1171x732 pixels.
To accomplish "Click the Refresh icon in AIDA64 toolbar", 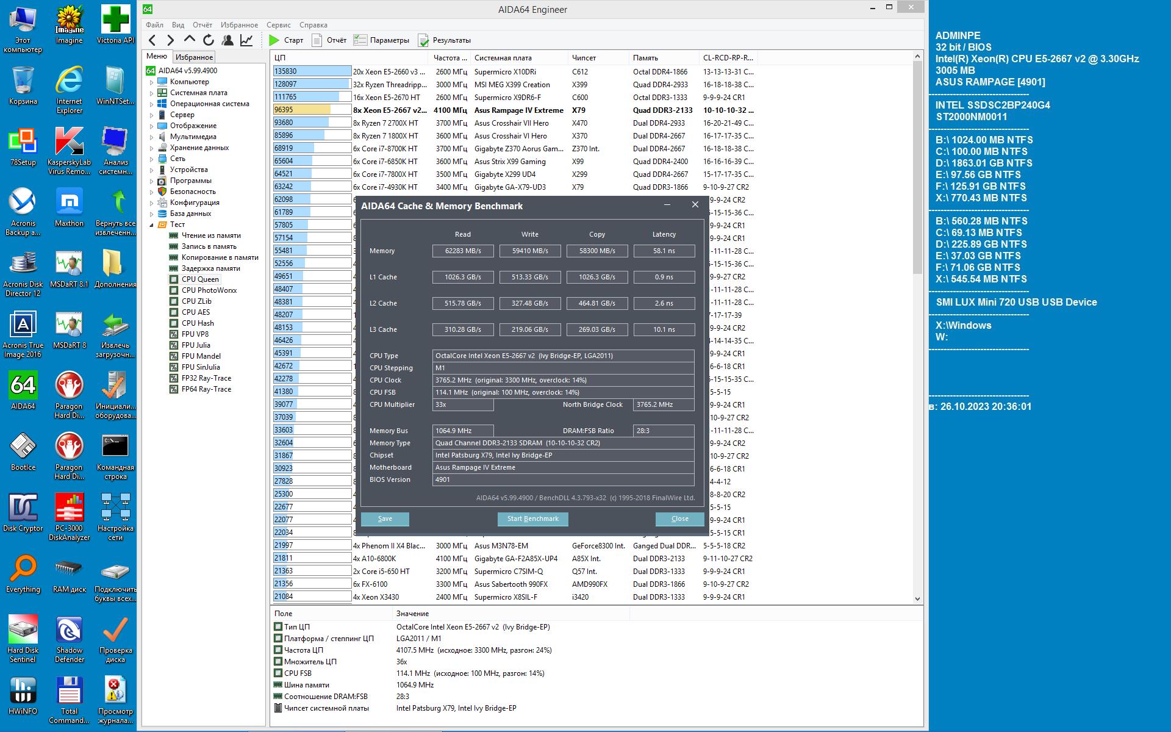I will point(209,40).
